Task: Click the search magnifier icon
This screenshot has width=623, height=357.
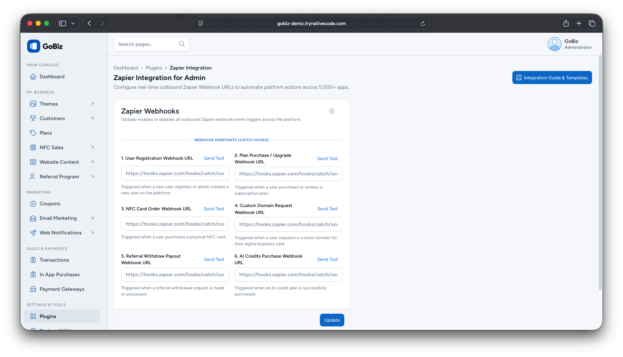Action: click(182, 44)
